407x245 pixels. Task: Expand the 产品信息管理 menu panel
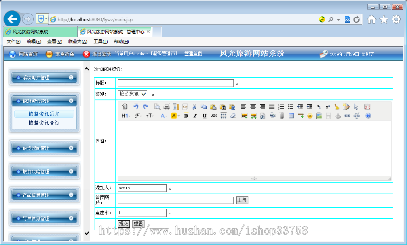point(44,195)
